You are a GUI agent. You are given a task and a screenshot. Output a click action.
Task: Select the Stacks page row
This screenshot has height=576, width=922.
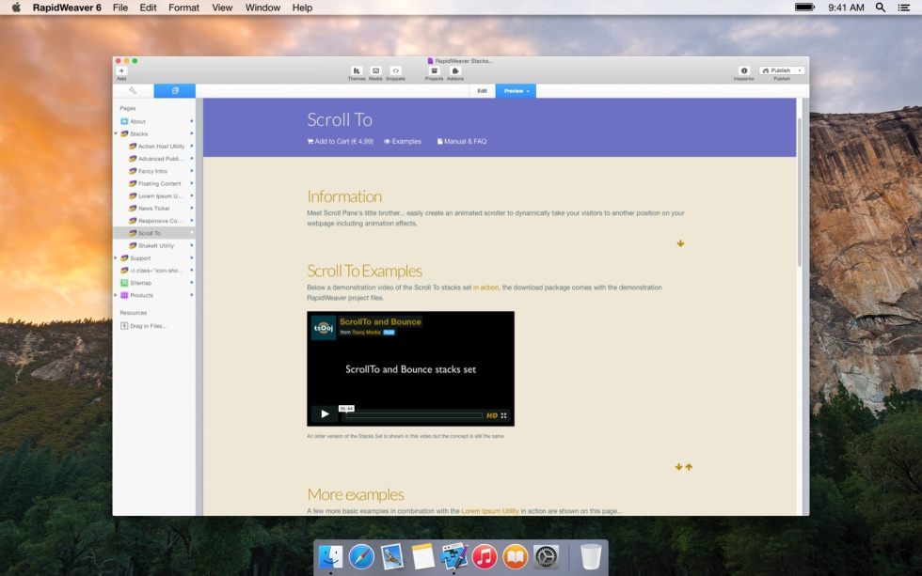(154, 133)
